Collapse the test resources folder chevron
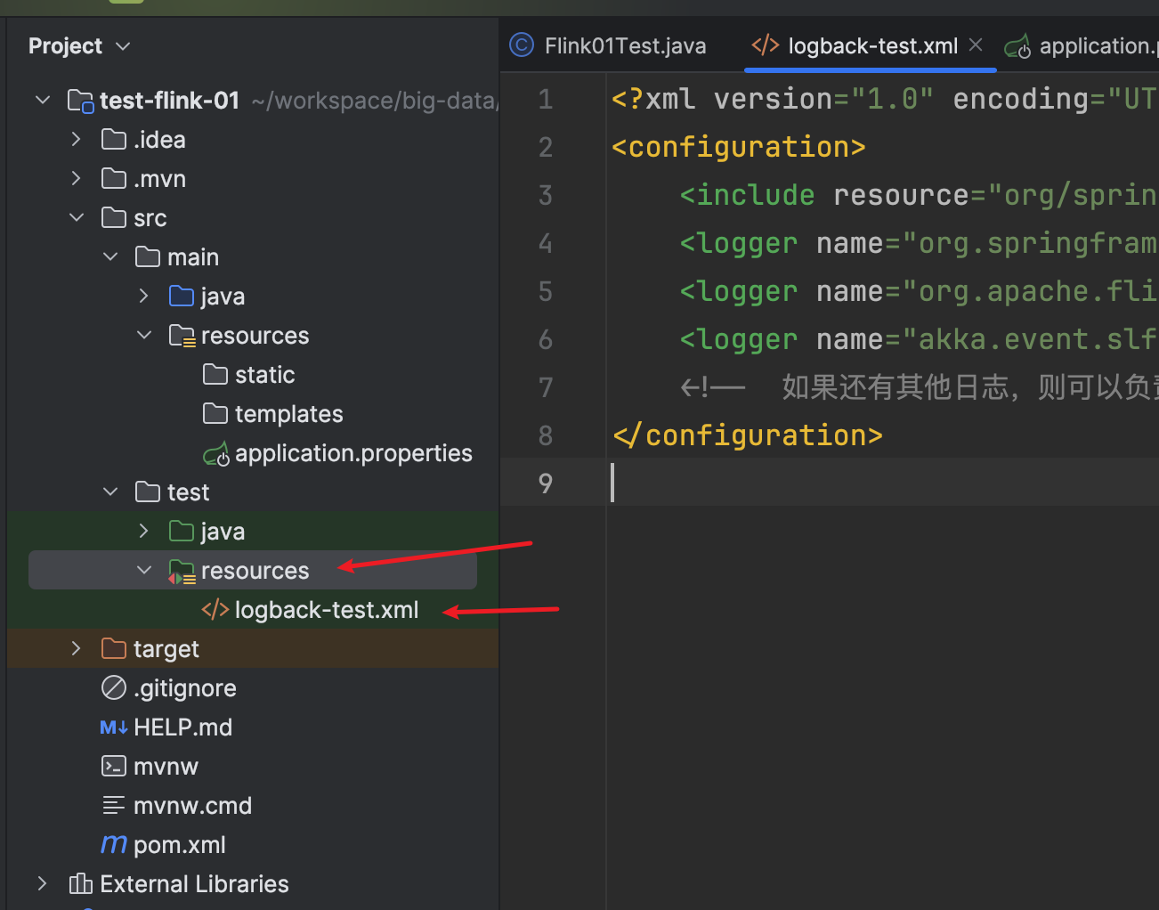This screenshot has height=910, width=1159. click(x=144, y=570)
